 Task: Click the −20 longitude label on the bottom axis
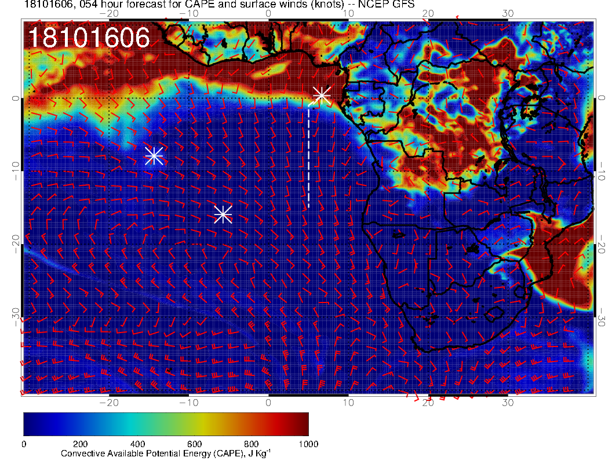pyautogui.click(x=109, y=403)
